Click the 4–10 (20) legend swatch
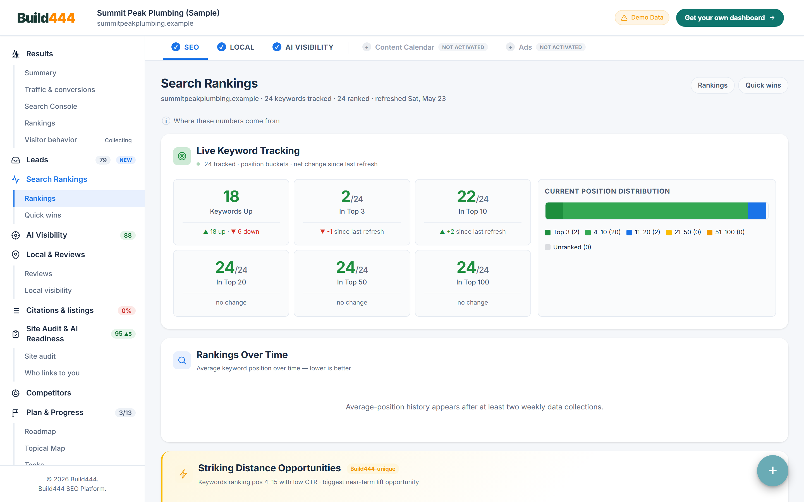The width and height of the screenshot is (804, 502). [x=588, y=232]
